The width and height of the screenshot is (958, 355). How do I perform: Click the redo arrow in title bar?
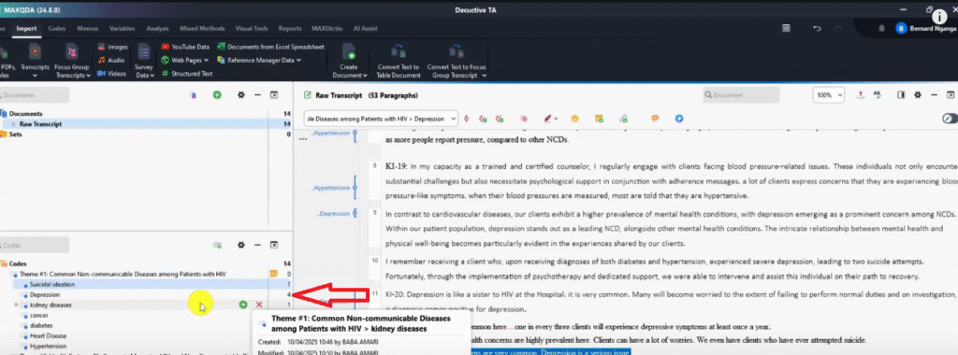point(837,29)
